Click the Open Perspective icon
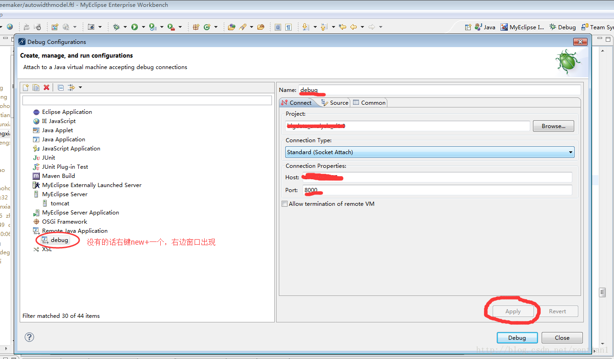The height and width of the screenshot is (359, 614). tap(468, 27)
